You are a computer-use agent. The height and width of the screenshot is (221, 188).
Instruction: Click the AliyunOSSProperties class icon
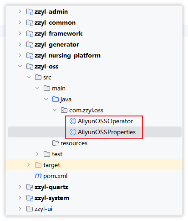73,132
